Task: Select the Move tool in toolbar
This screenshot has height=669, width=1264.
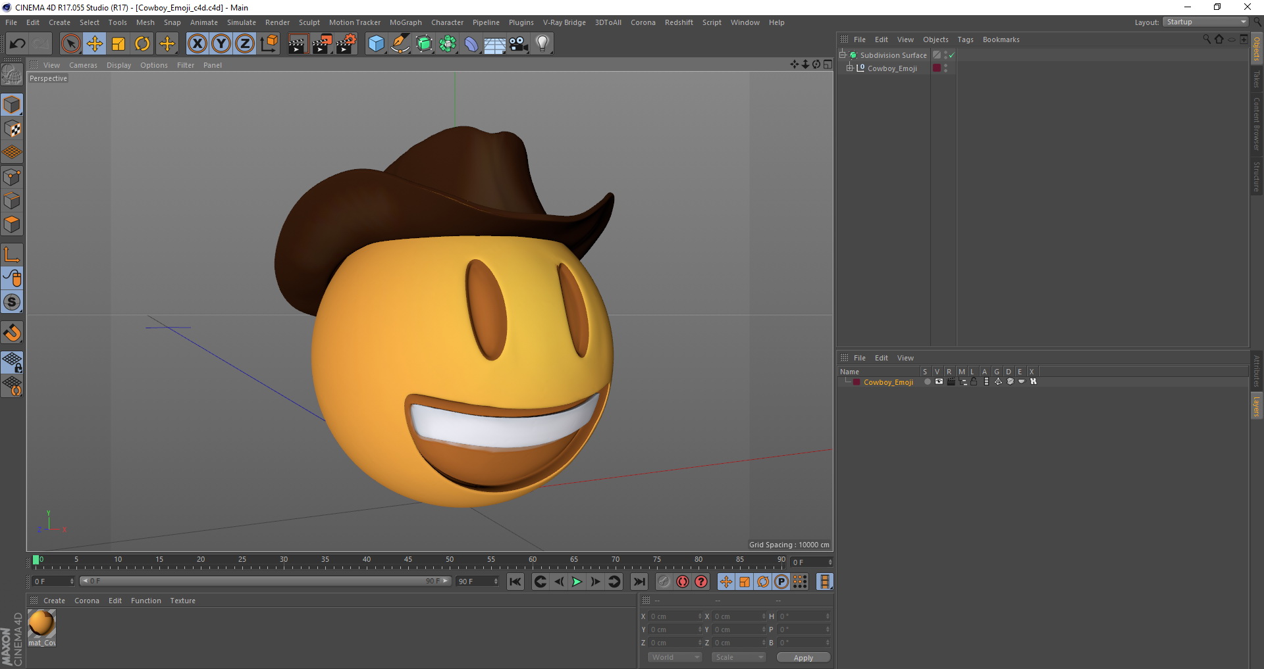Action: (95, 44)
